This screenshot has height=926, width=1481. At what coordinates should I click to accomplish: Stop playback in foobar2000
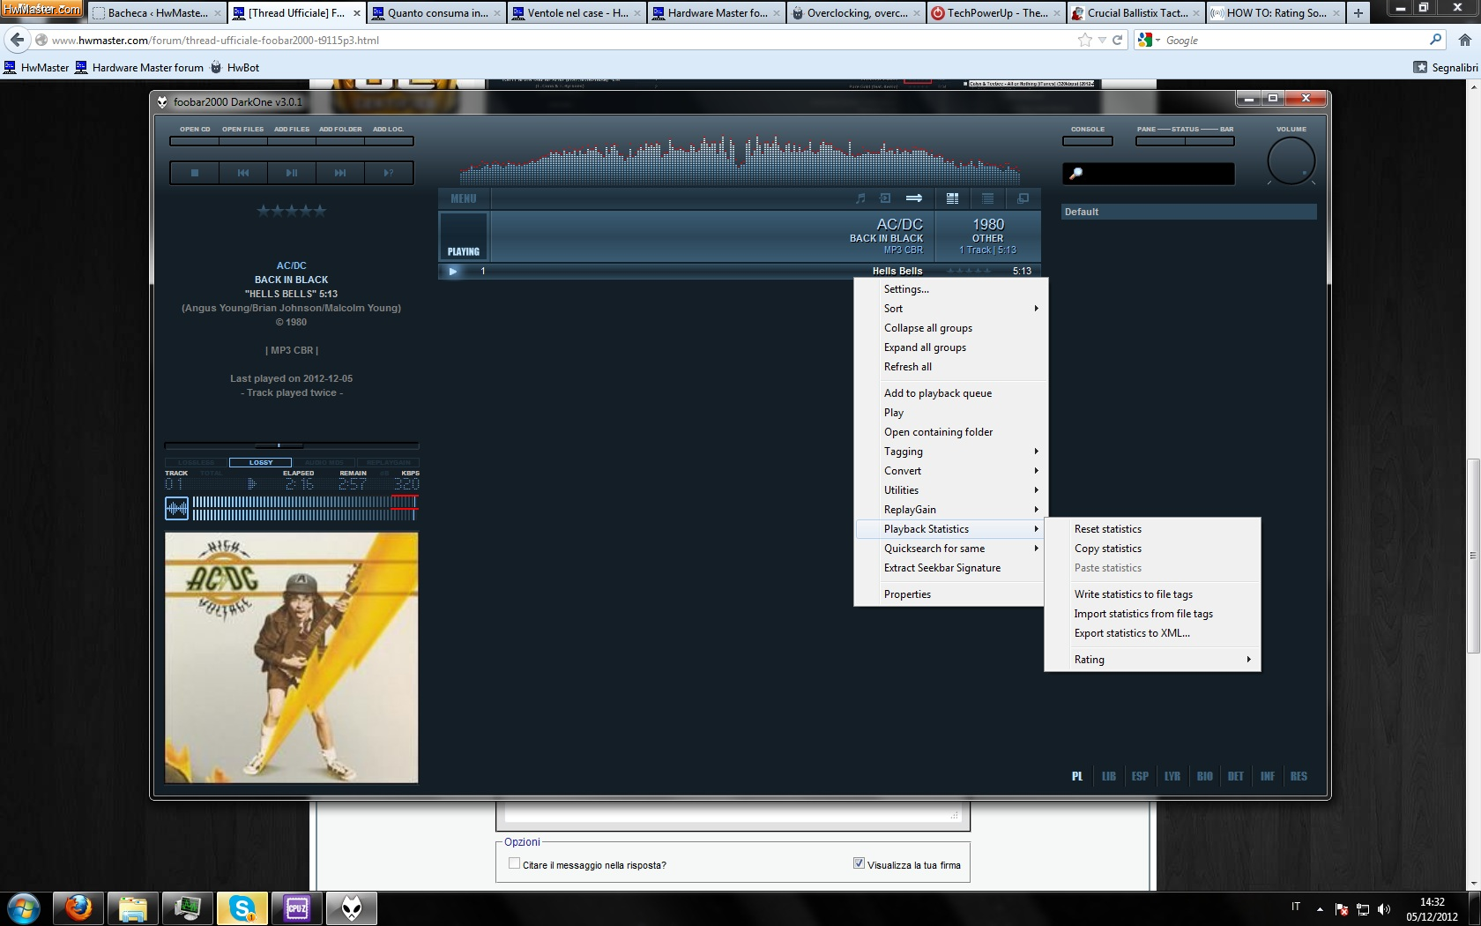coord(195,173)
